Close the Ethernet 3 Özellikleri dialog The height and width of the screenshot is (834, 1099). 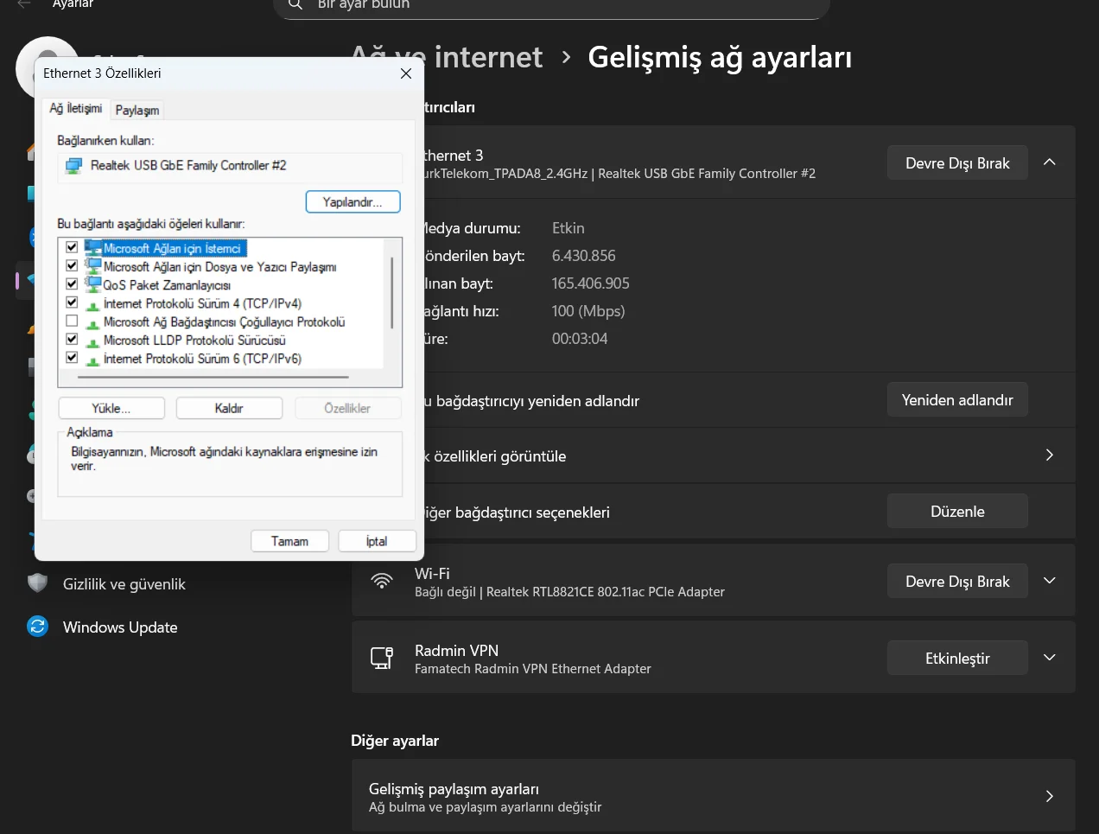coord(406,73)
